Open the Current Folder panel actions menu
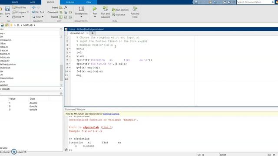 click(61, 29)
